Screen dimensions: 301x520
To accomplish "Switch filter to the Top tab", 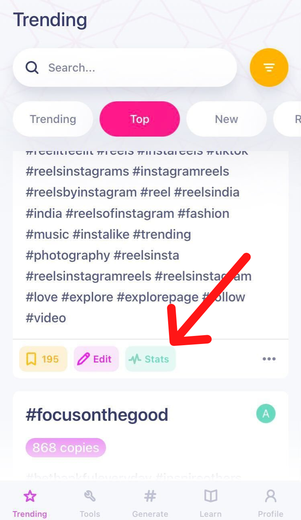I will point(140,119).
